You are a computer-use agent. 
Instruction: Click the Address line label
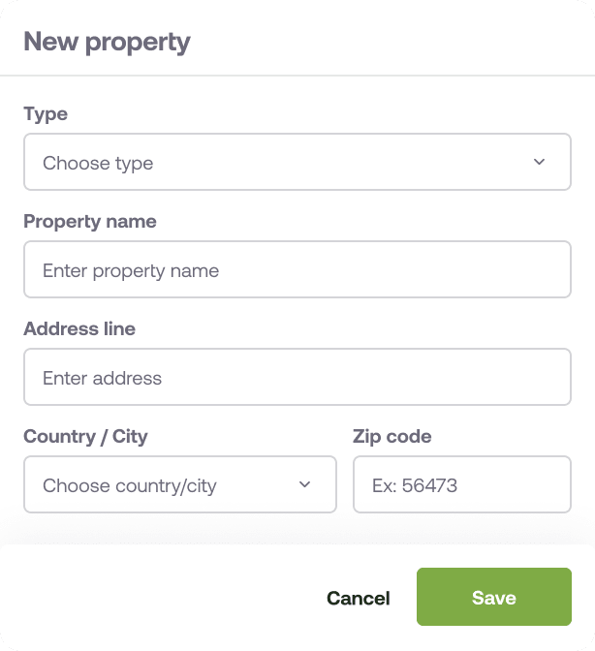(x=79, y=328)
